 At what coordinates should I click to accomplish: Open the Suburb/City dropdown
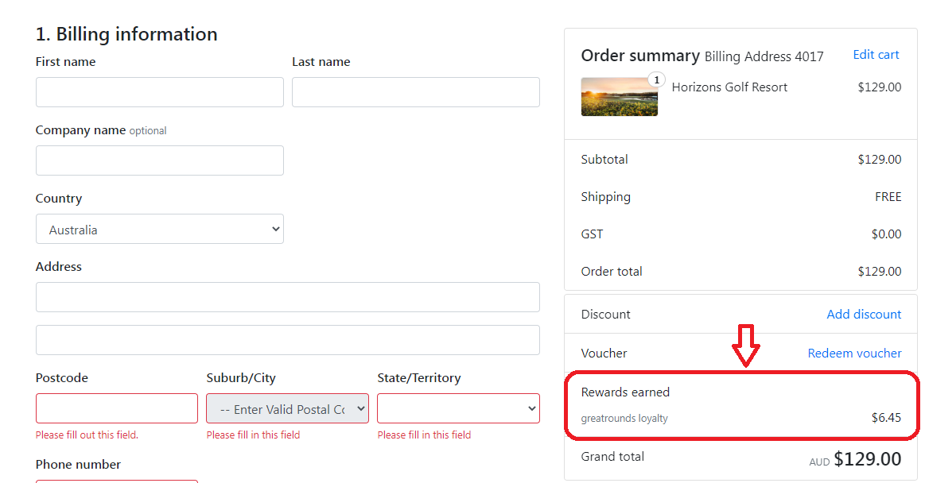pyautogui.click(x=287, y=408)
